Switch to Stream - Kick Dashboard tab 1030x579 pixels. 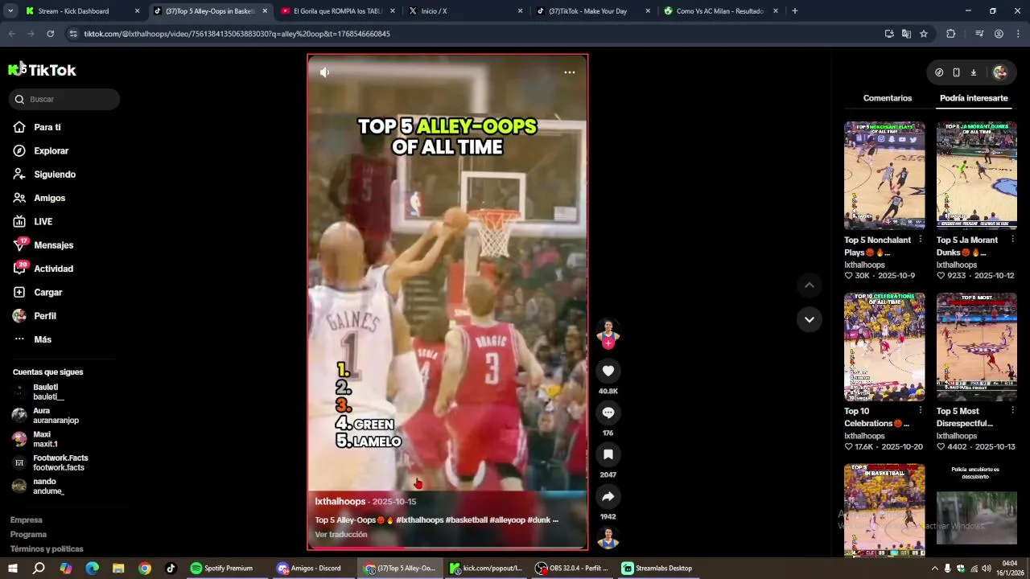coord(84,11)
